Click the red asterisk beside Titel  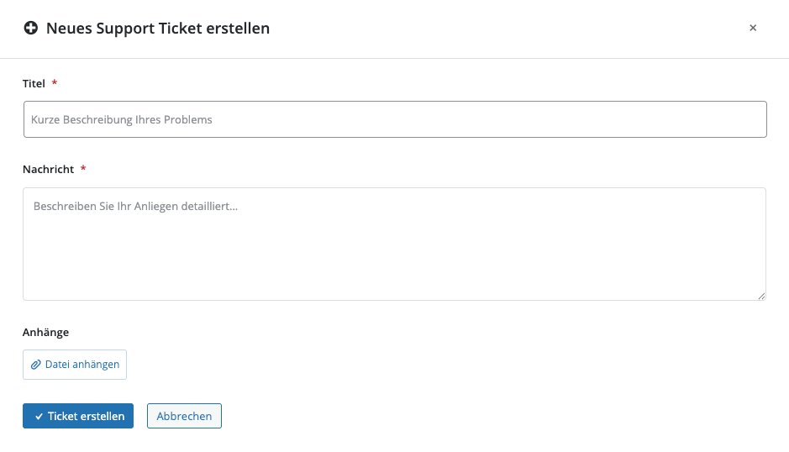55,83
